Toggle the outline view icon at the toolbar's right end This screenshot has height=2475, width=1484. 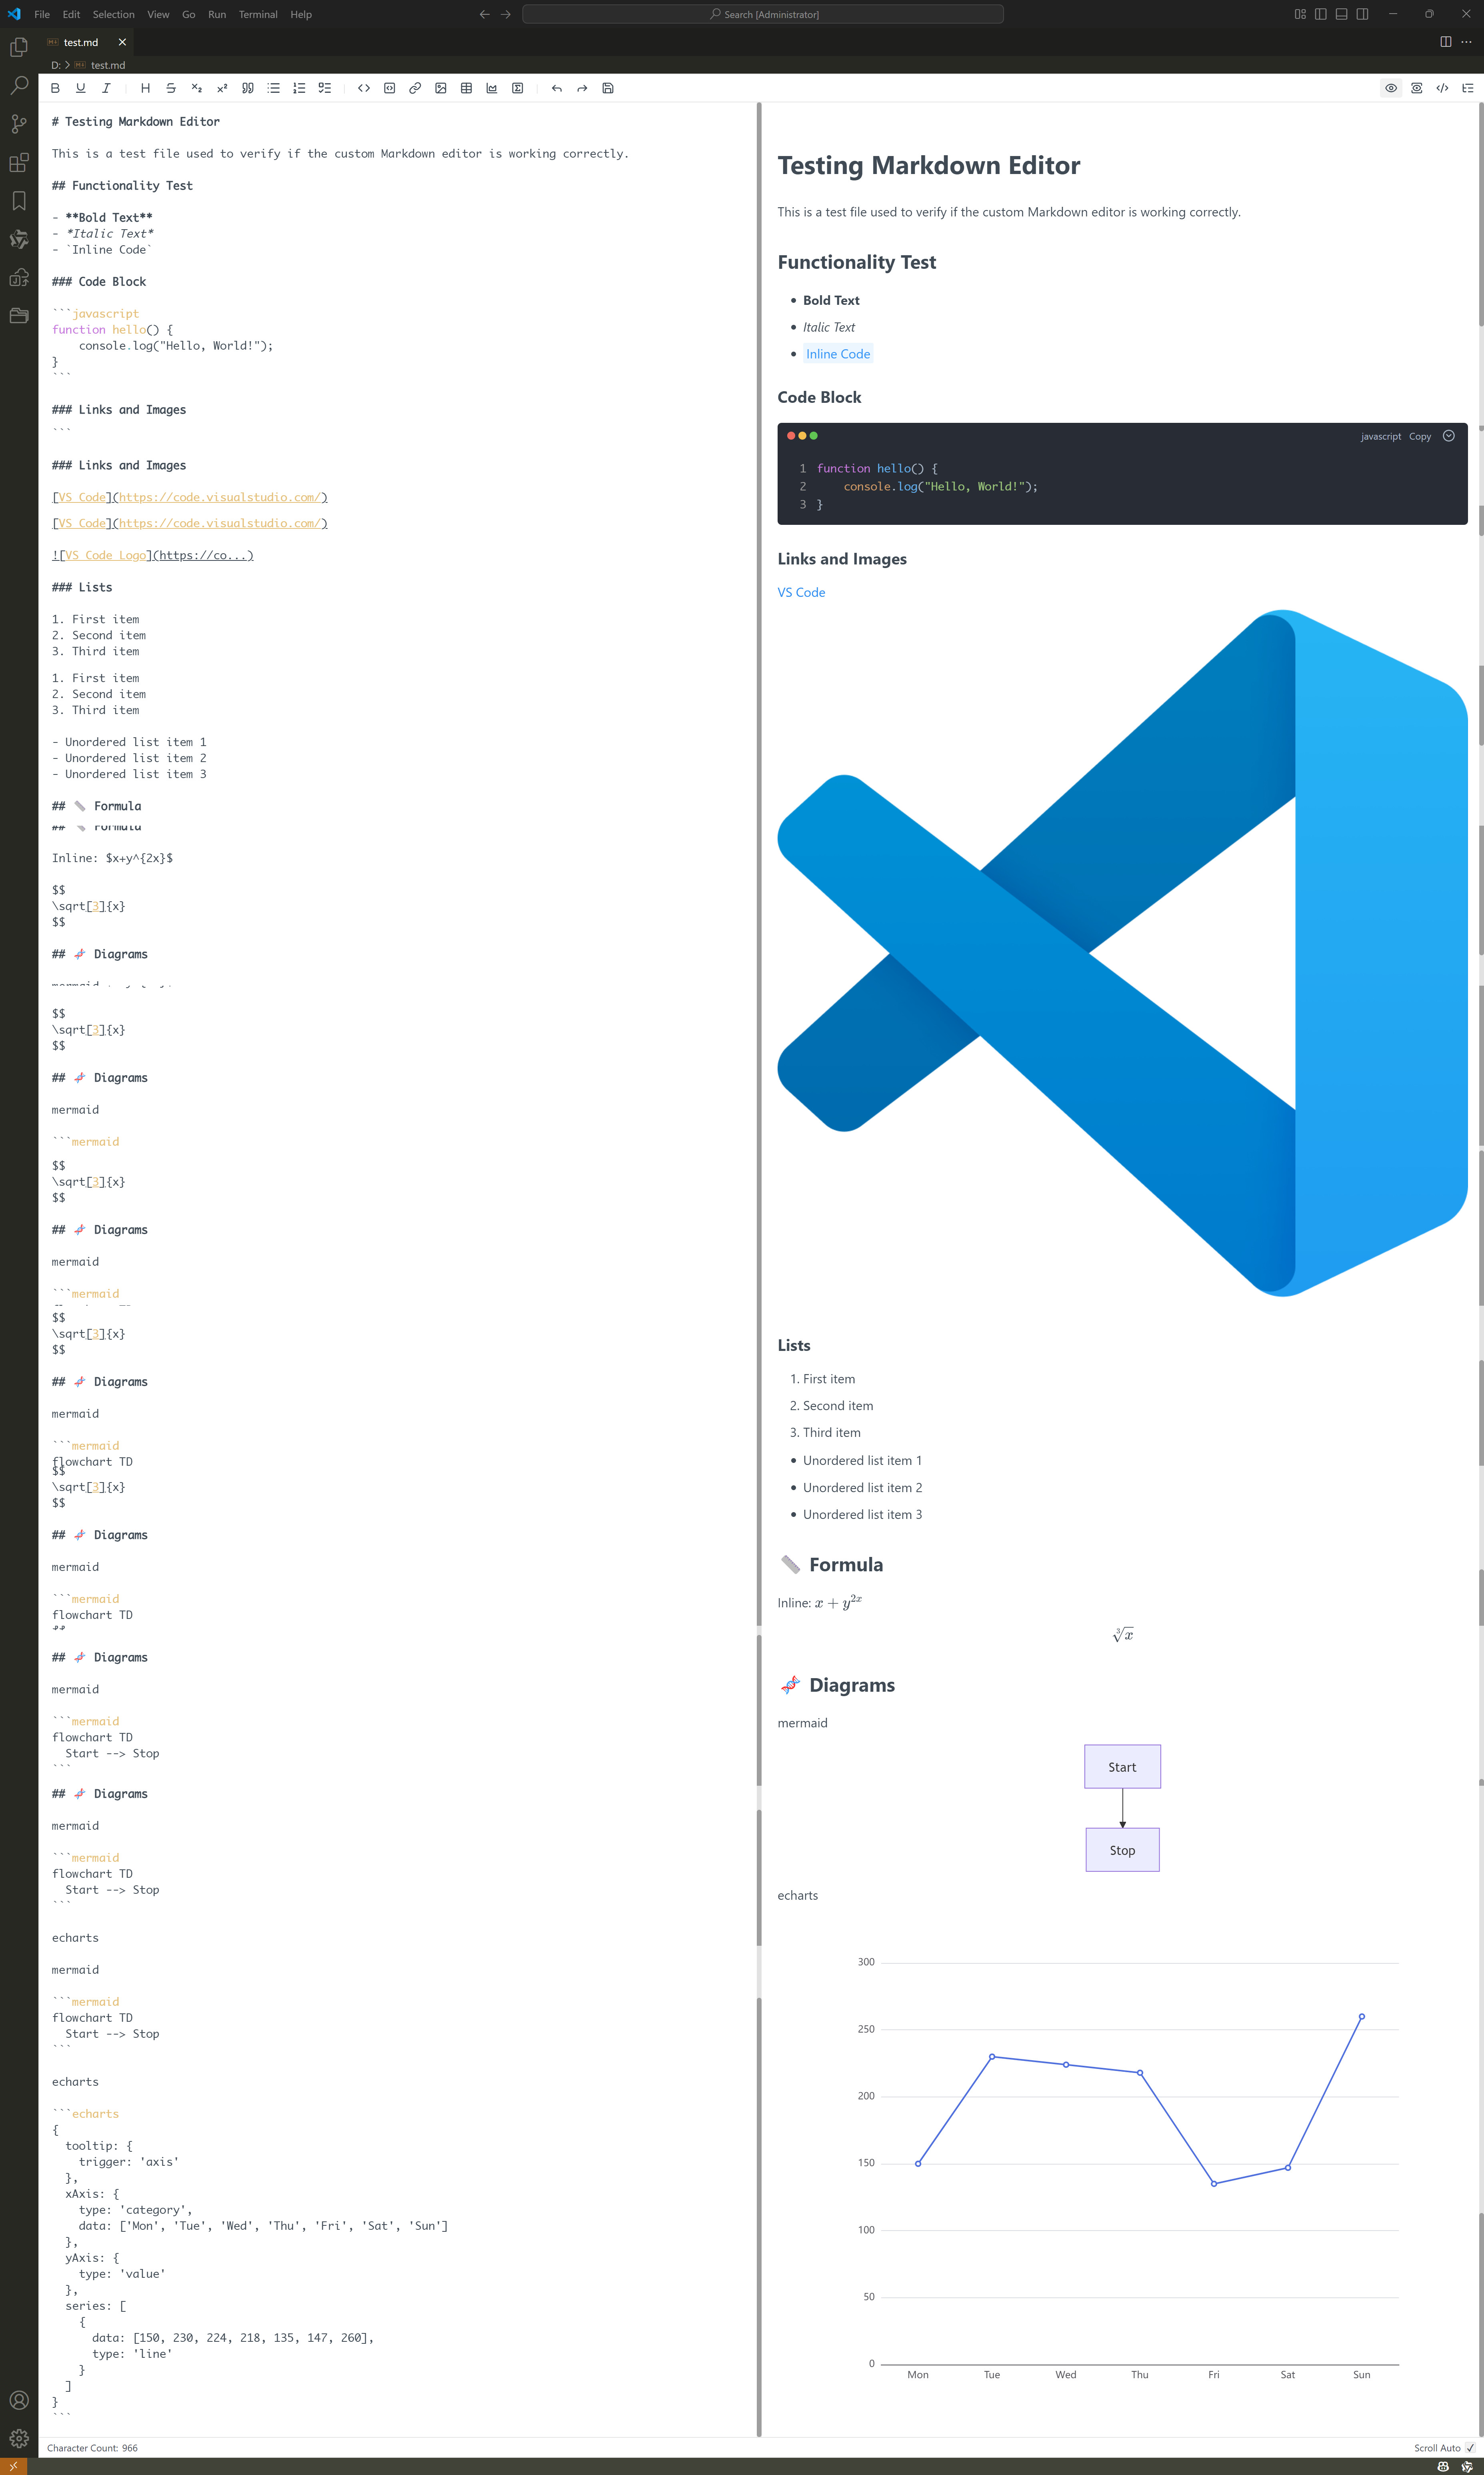1468,88
